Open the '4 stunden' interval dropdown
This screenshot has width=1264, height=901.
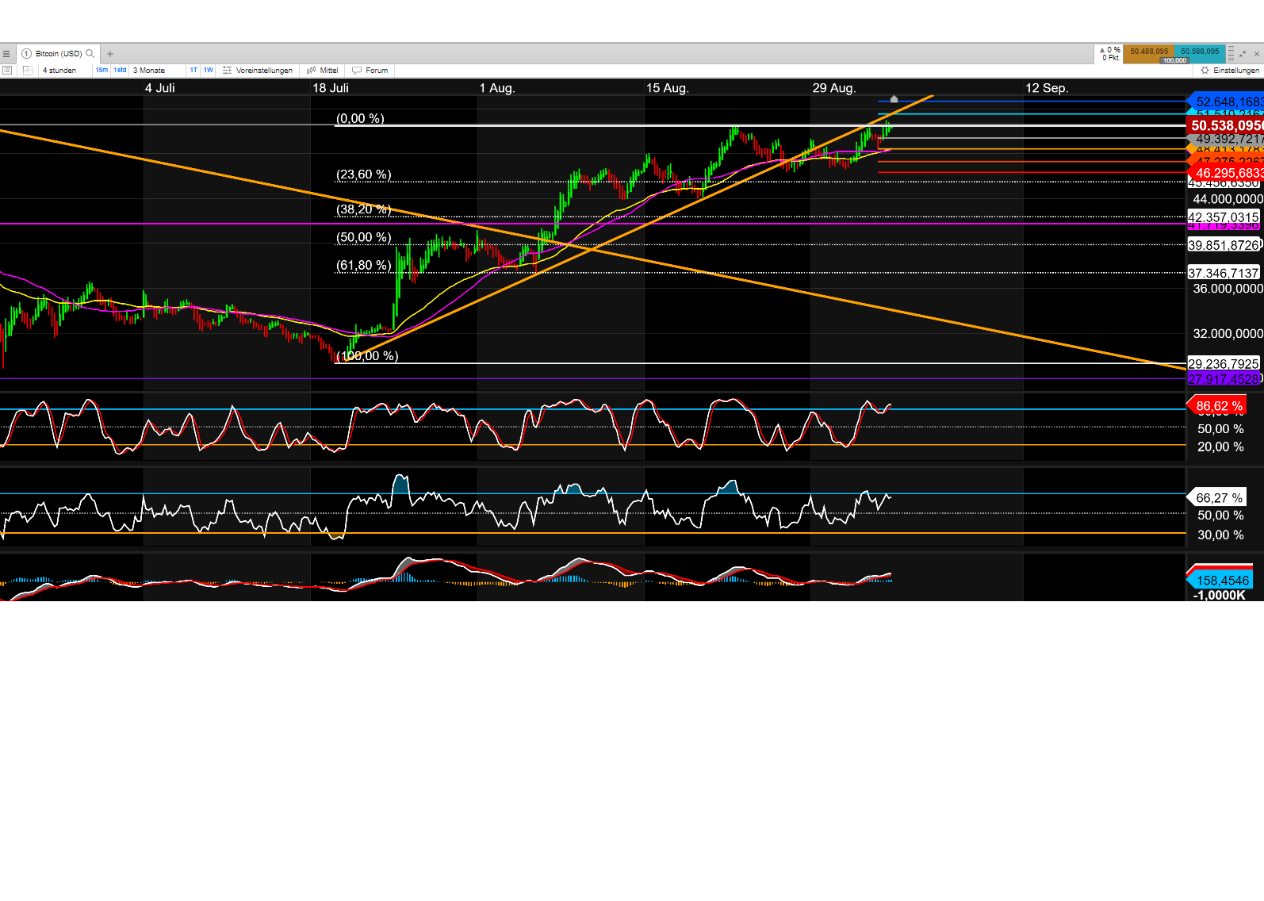63,71
